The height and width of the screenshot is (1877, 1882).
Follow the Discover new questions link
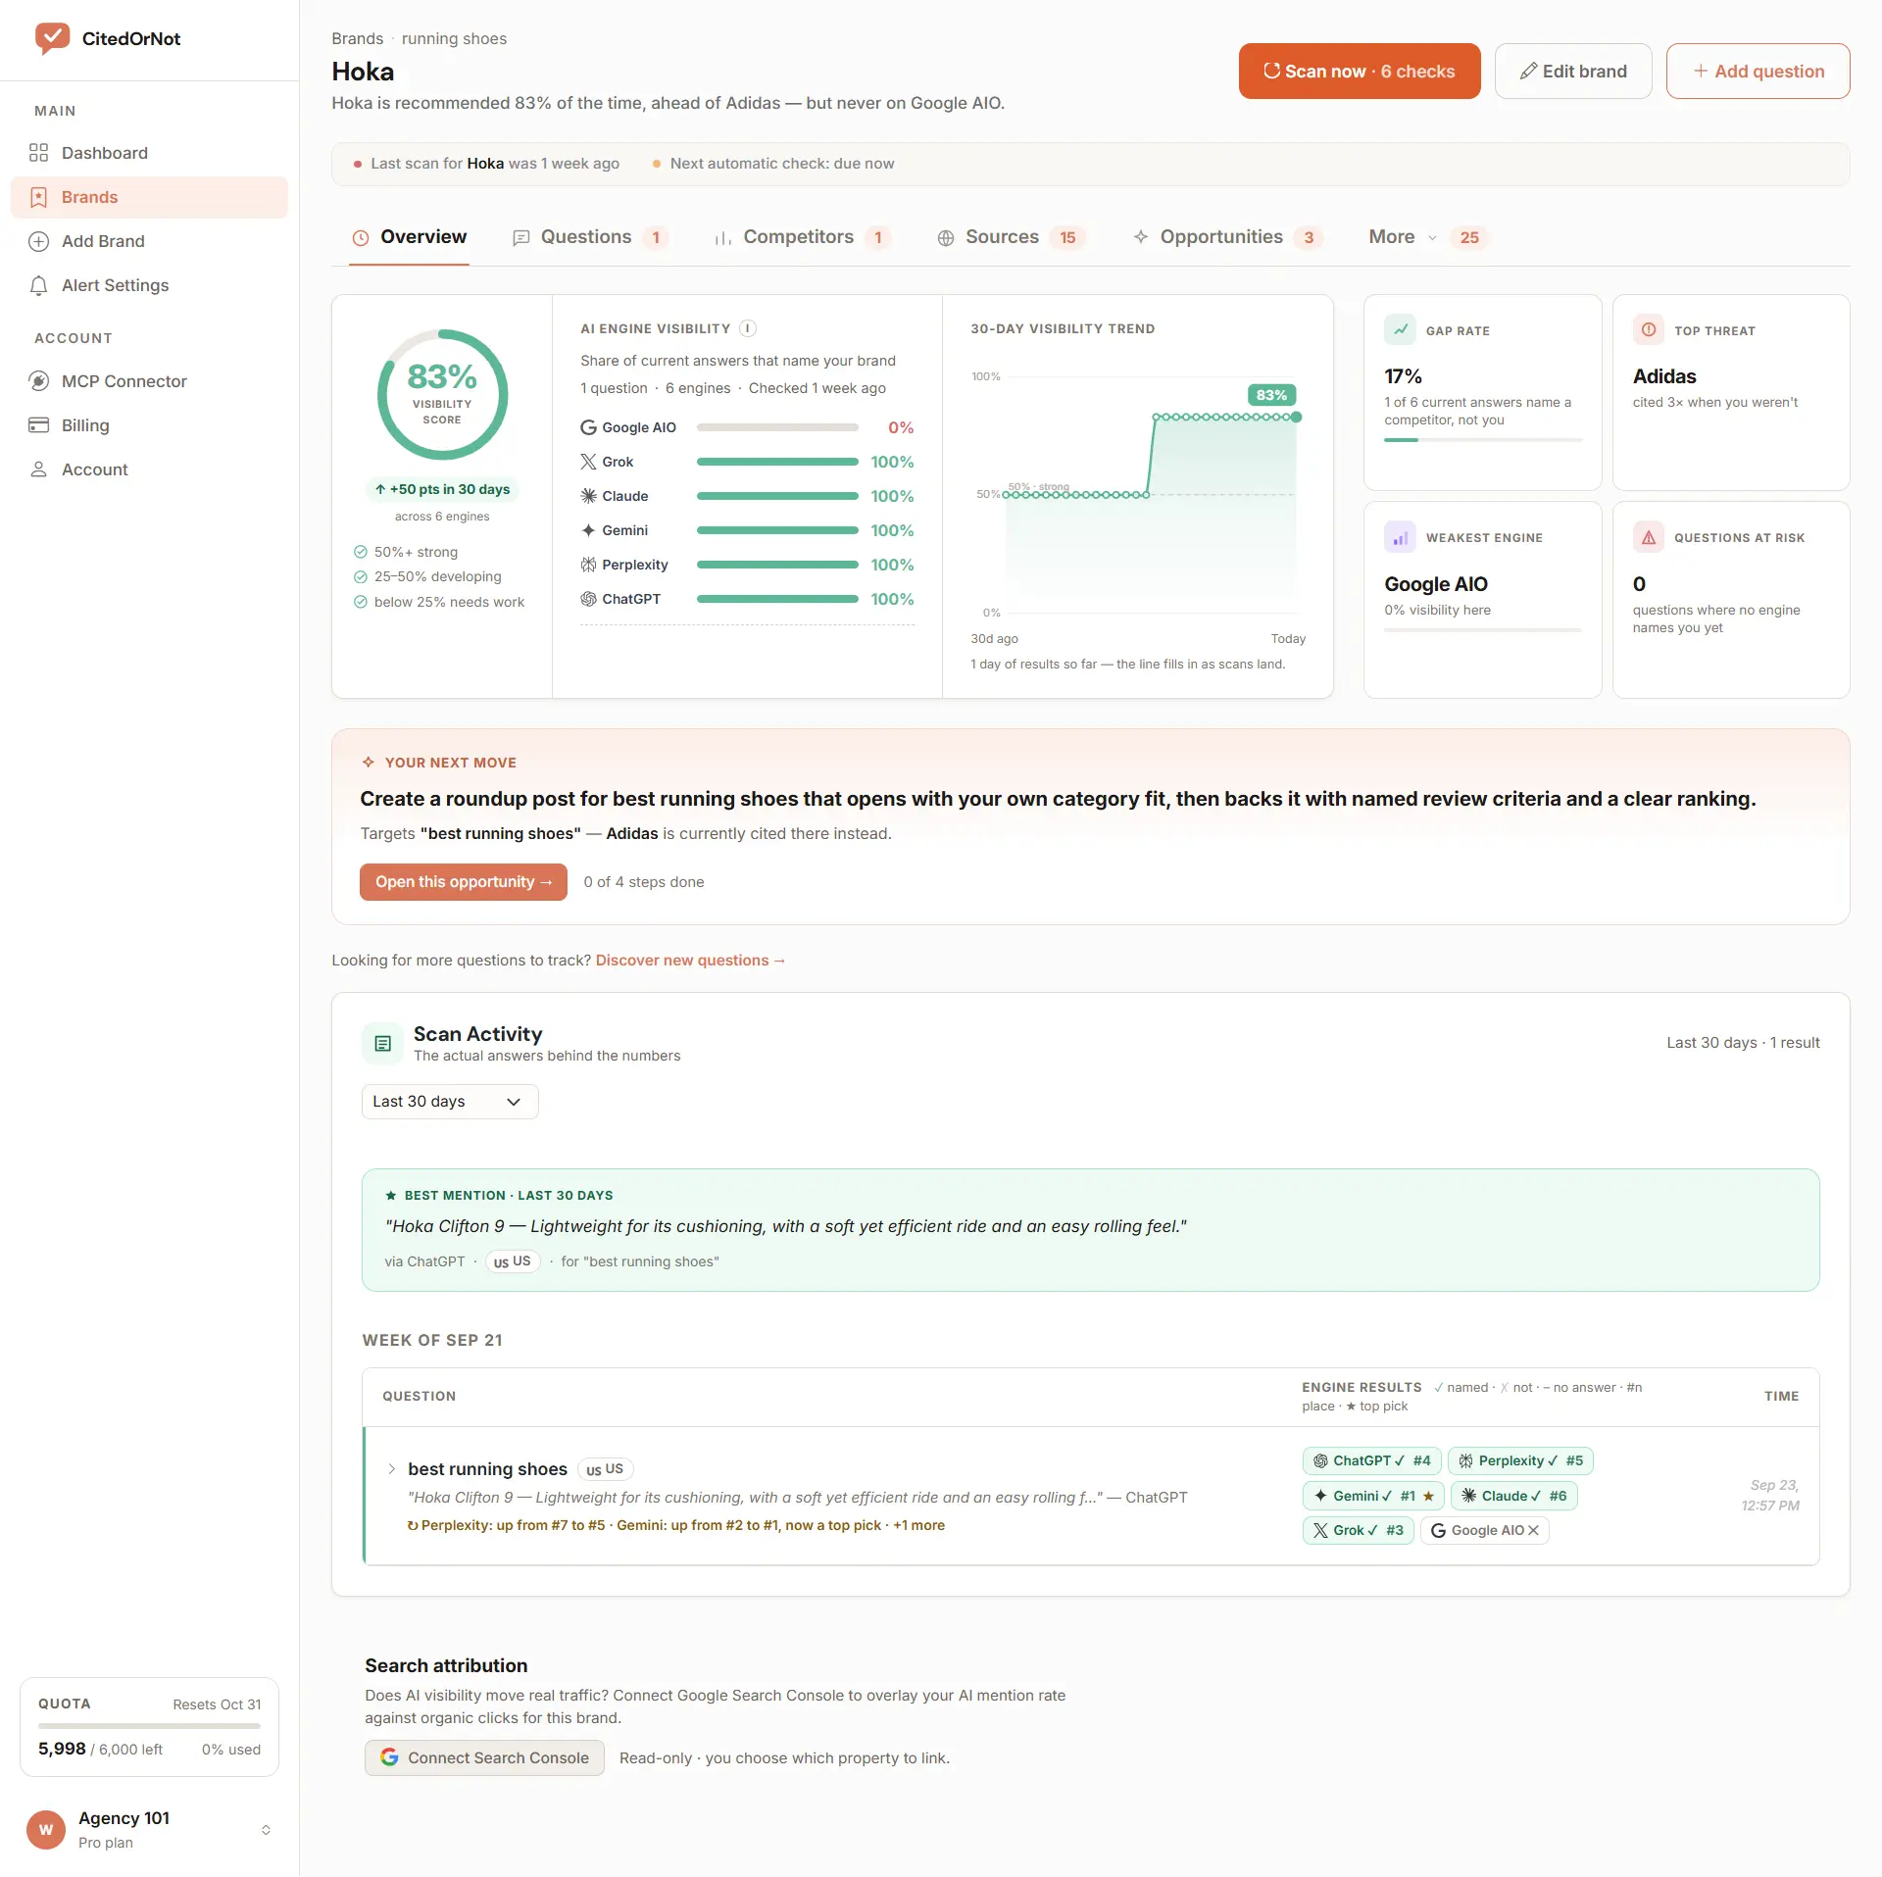pyautogui.click(x=690, y=961)
